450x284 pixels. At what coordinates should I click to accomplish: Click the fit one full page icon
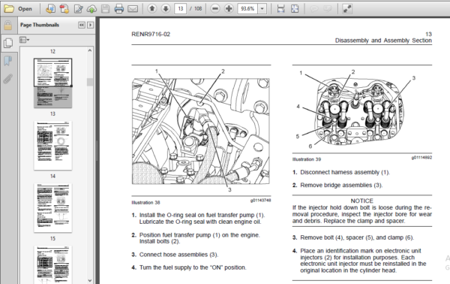point(295,9)
